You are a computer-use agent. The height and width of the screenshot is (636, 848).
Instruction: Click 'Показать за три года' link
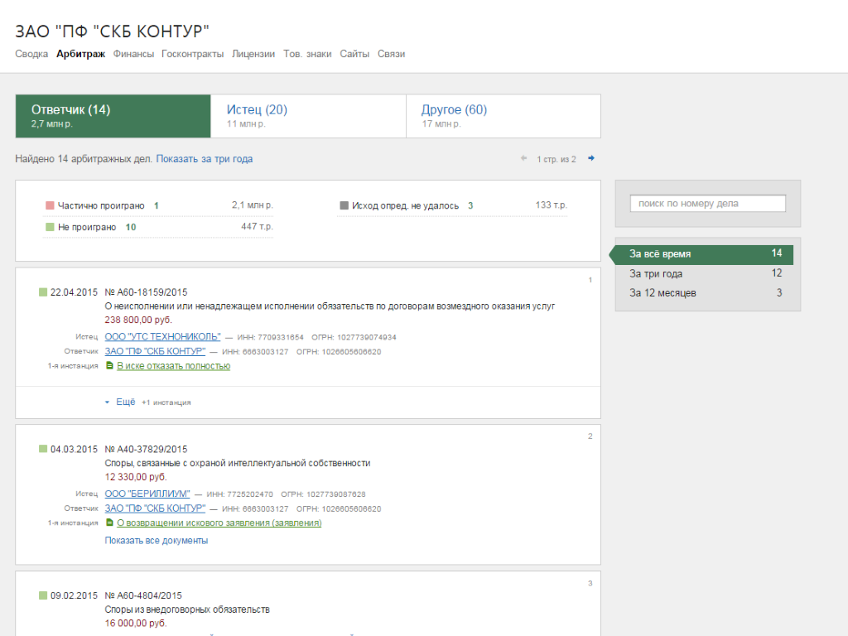[205, 159]
